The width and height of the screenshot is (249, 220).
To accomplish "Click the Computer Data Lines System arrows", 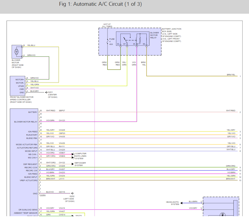I will (73, 156).
